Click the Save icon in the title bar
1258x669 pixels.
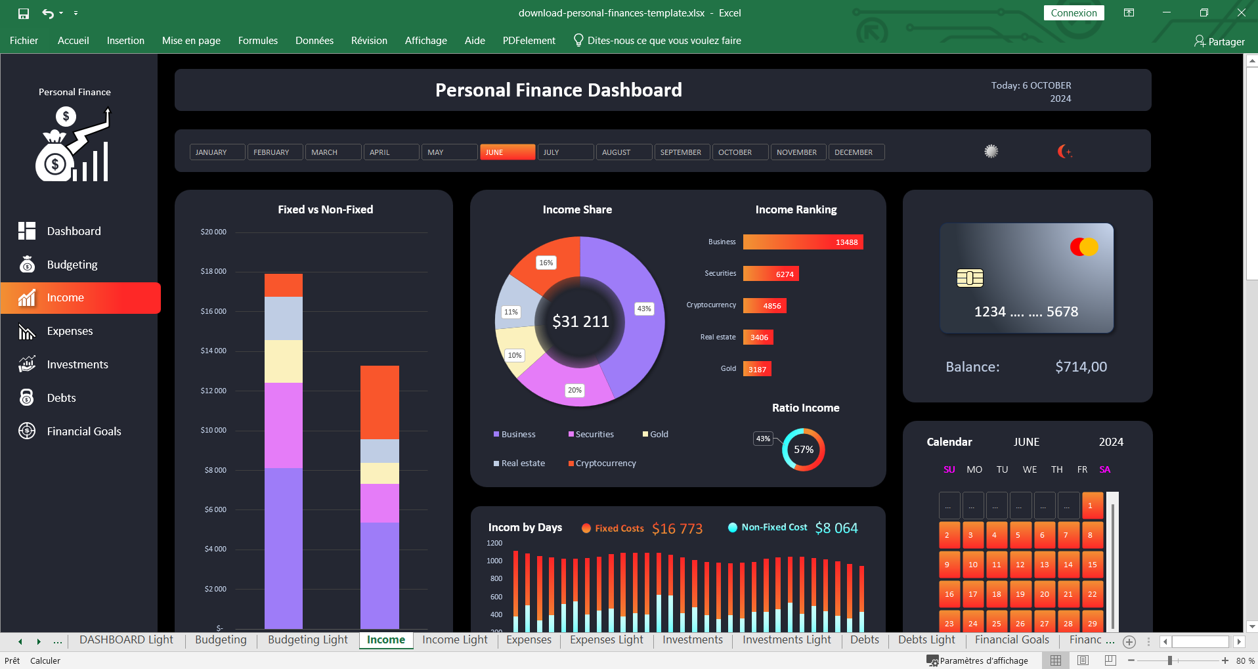[24, 13]
